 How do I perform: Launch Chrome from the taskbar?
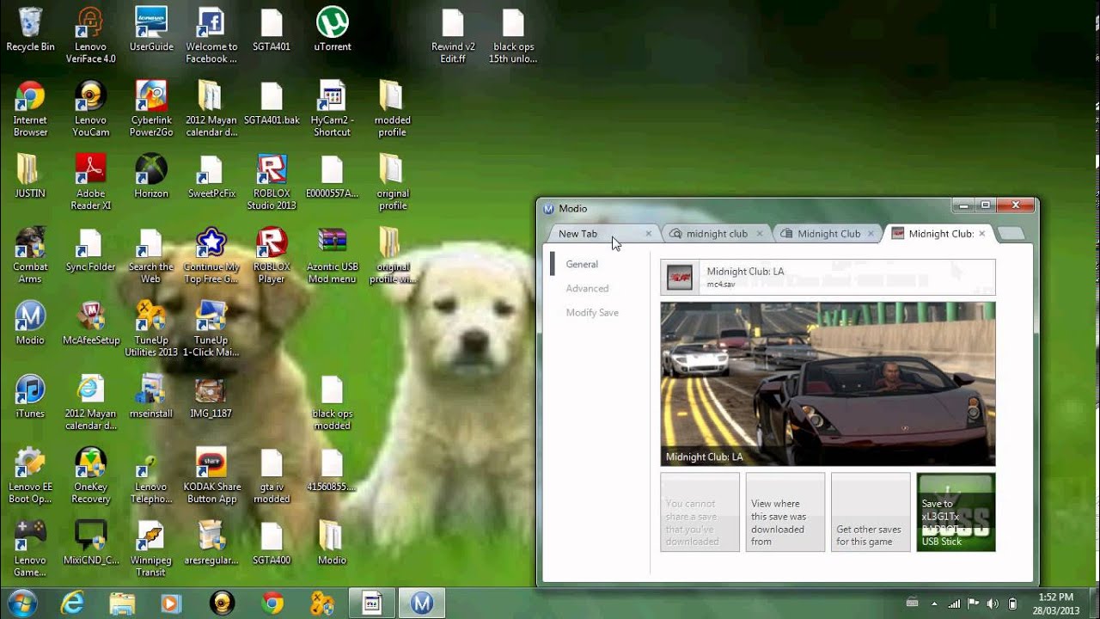(x=272, y=604)
